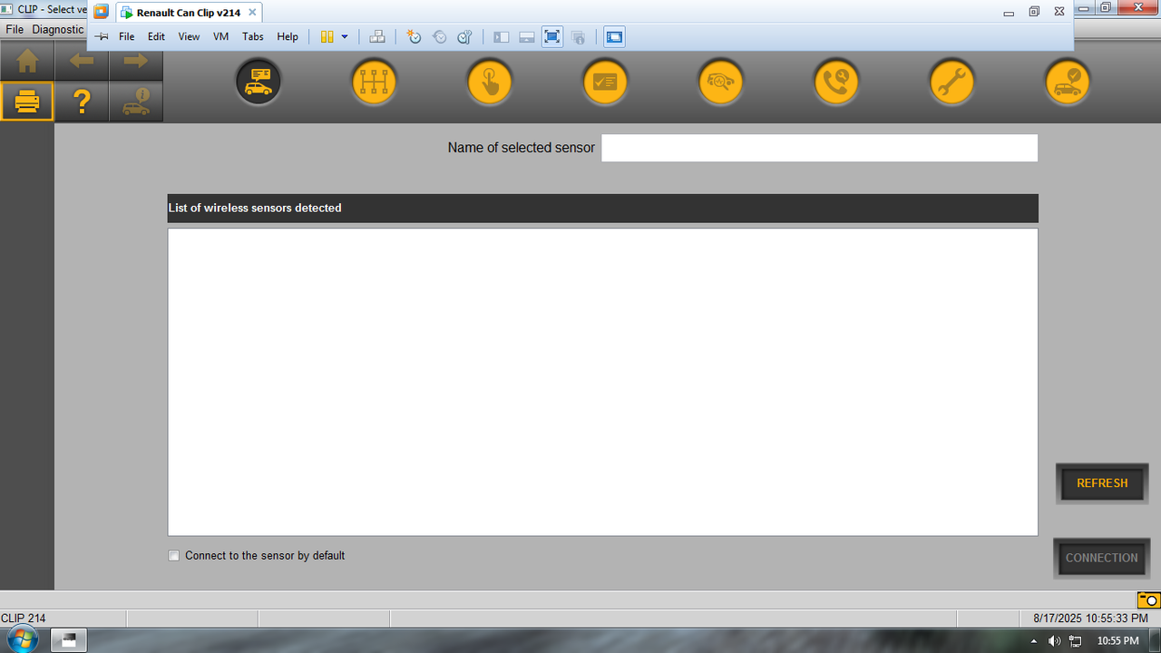Enable Connect to the sensor by default
Screen dimensions: 1161x653
point(174,556)
